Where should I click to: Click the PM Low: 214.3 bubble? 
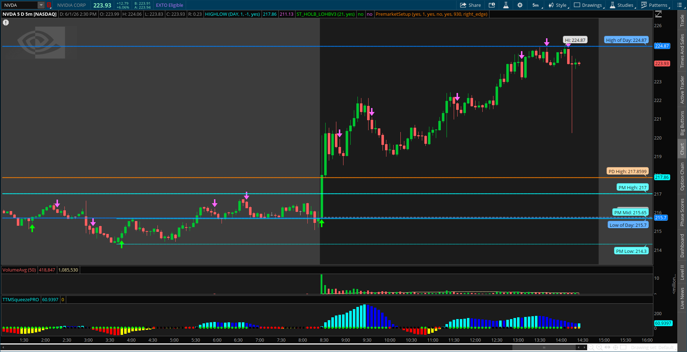tap(631, 251)
